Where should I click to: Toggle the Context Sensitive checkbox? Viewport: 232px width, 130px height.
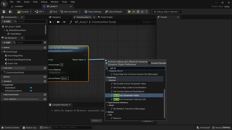(149, 63)
